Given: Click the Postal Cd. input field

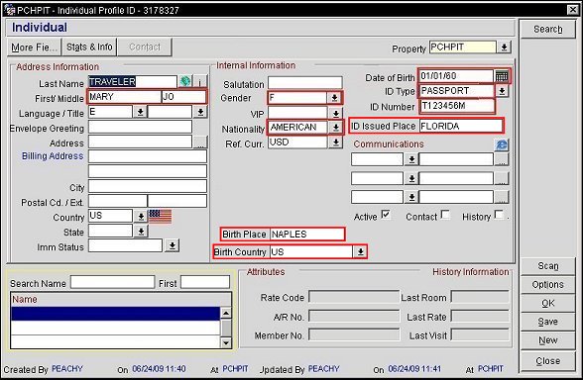Looking at the screenshot, I should [118, 202].
